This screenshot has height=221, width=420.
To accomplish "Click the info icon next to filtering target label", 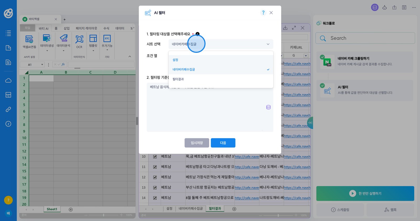I will (x=198, y=34).
